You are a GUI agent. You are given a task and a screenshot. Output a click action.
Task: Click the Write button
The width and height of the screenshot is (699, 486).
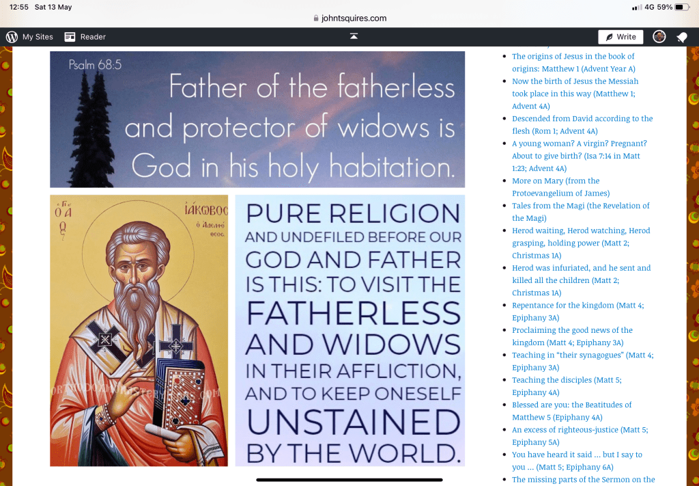click(x=620, y=37)
